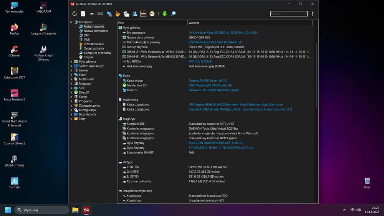Image resolution: width=384 pixels, height=216 pixels.
Task: Open Firefox desktop shortcut
Action: point(15,29)
